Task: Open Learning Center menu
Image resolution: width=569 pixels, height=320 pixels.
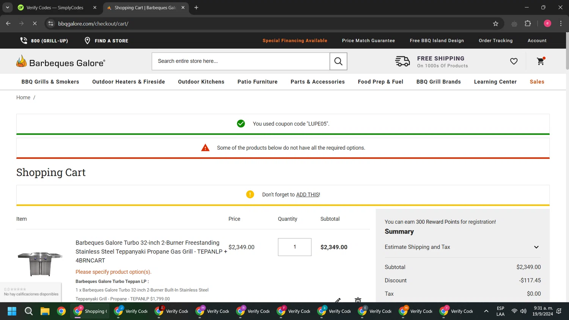Action: (x=495, y=82)
